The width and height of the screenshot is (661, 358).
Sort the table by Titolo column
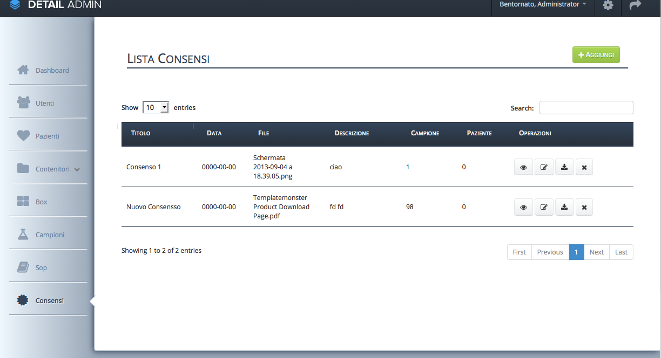coord(141,133)
